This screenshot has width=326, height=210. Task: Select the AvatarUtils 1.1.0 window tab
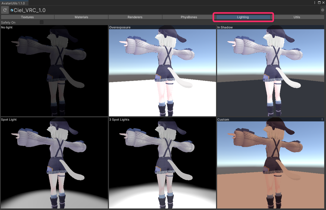14,2
